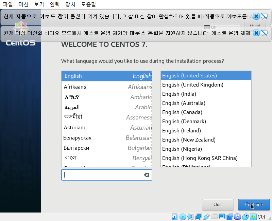Open the 장치 menu
Viewport: 272px width, 221px height.
coord(70,4)
